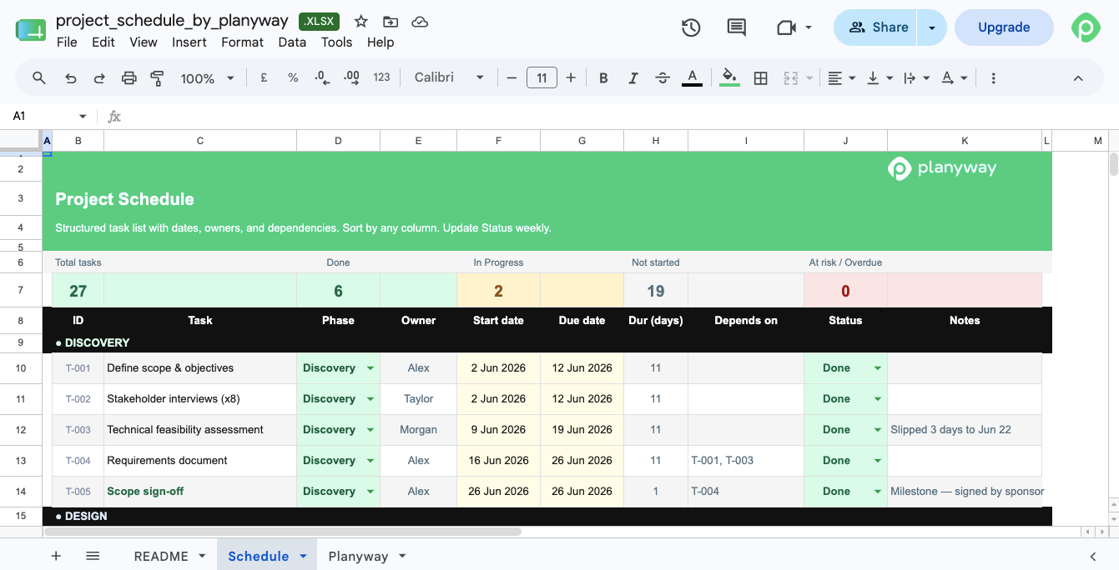Open the all sheets list icon
Image resolution: width=1119 pixels, height=570 pixels.
tap(93, 556)
